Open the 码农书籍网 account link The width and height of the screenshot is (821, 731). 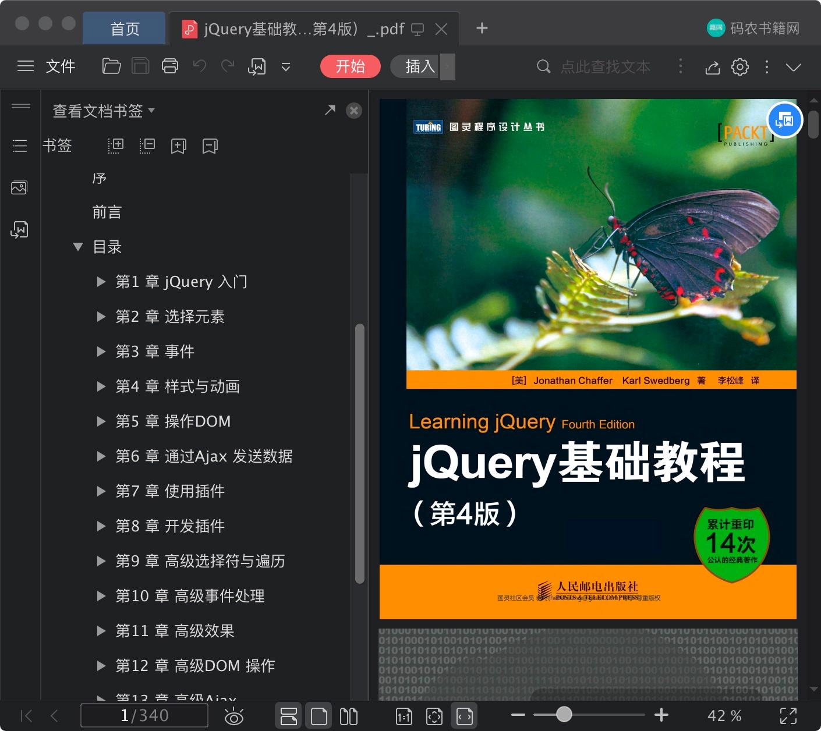(x=753, y=28)
